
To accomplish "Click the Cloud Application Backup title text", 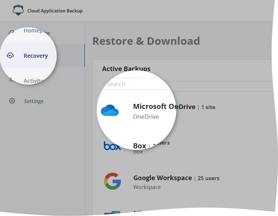I will (55, 11).
